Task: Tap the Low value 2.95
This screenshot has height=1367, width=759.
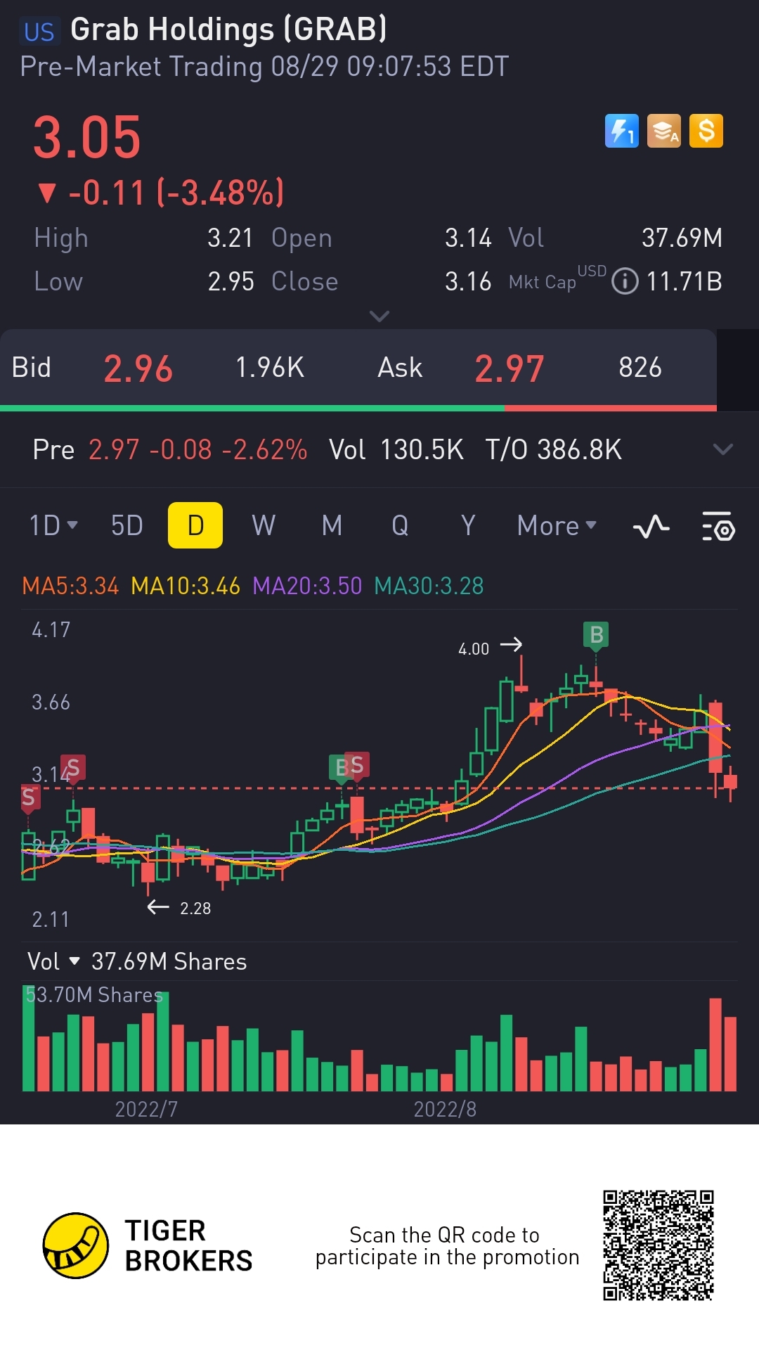Action: (x=231, y=281)
